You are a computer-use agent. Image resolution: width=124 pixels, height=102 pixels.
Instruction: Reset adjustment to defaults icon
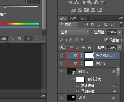click(x=20, y=39)
